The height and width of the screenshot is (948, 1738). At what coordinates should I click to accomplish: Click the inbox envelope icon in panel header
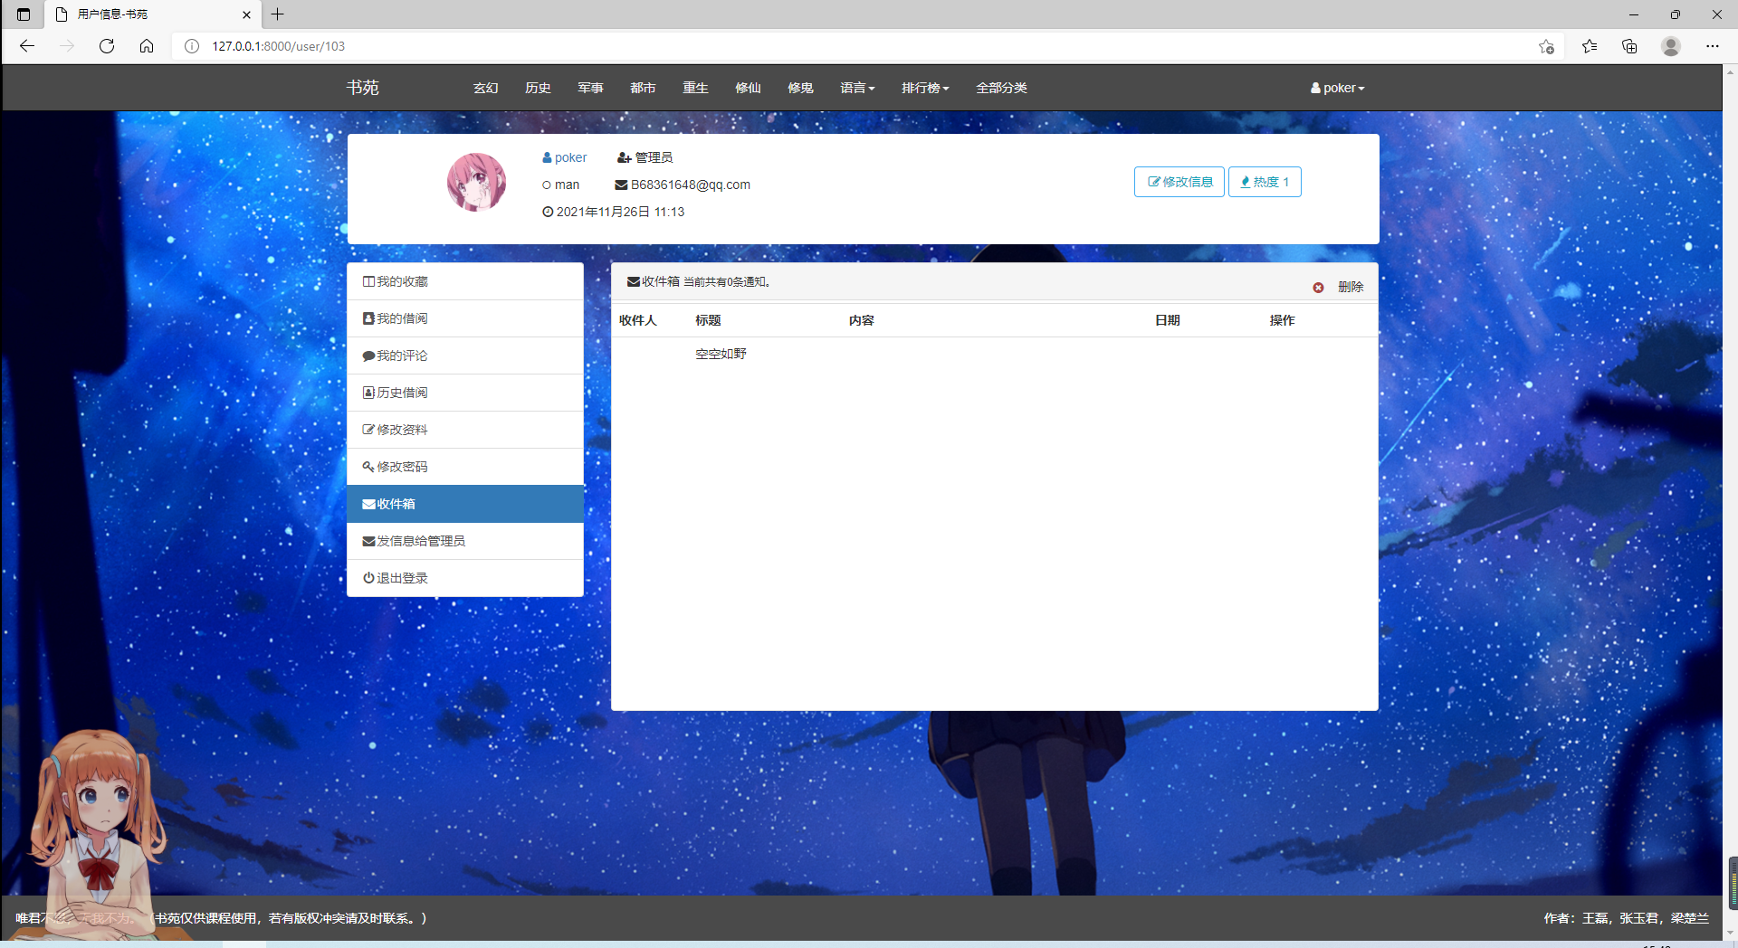coord(634,281)
